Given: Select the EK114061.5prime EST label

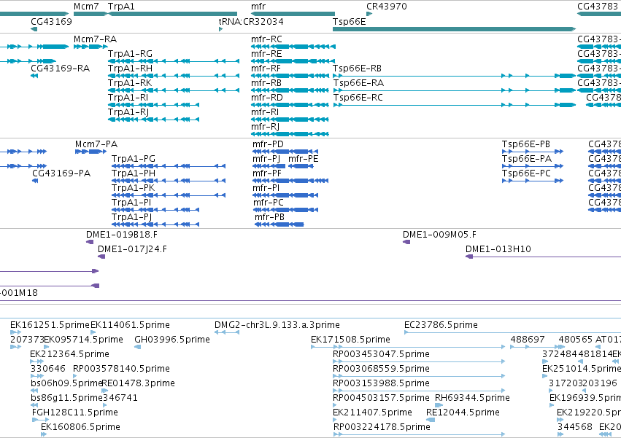Looking at the screenshot, I should pyautogui.click(x=131, y=325).
